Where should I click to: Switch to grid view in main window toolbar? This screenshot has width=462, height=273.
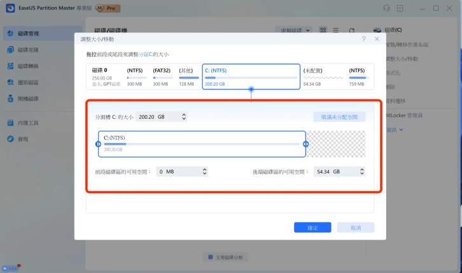click(323, 30)
